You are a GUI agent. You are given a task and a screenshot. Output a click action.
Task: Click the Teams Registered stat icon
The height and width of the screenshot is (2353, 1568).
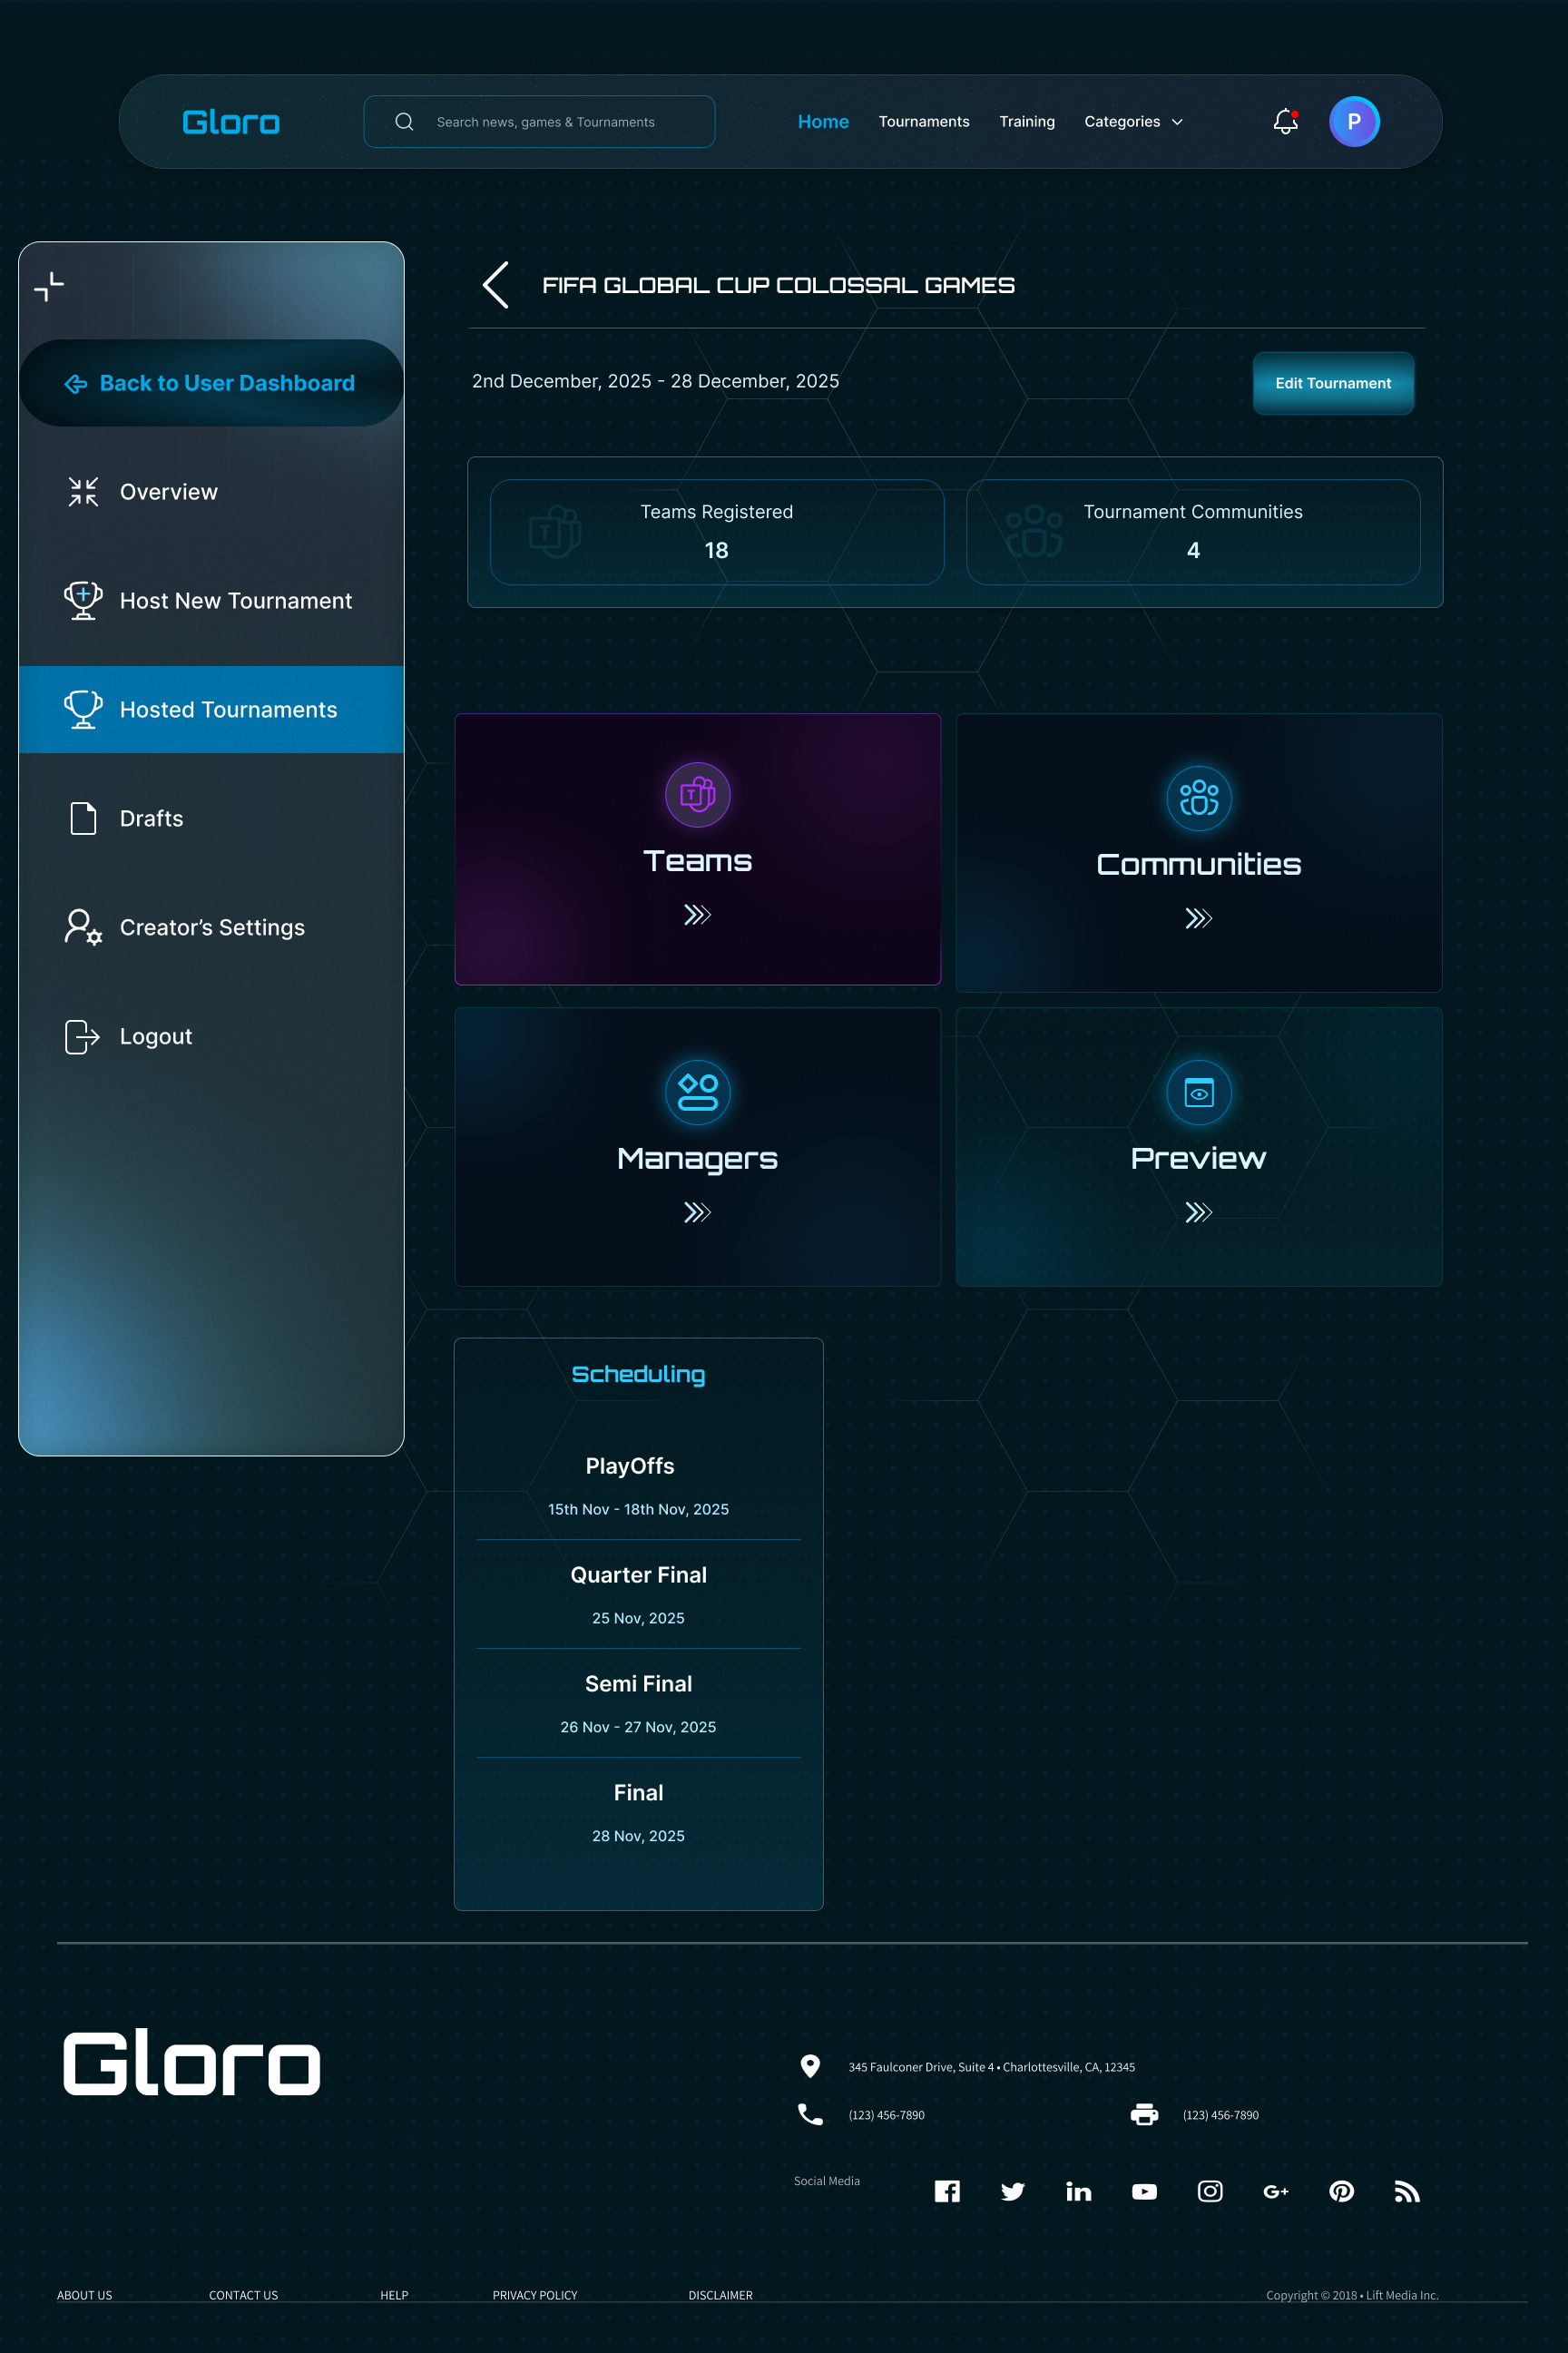pyautogui.click(x=555, y=531)
